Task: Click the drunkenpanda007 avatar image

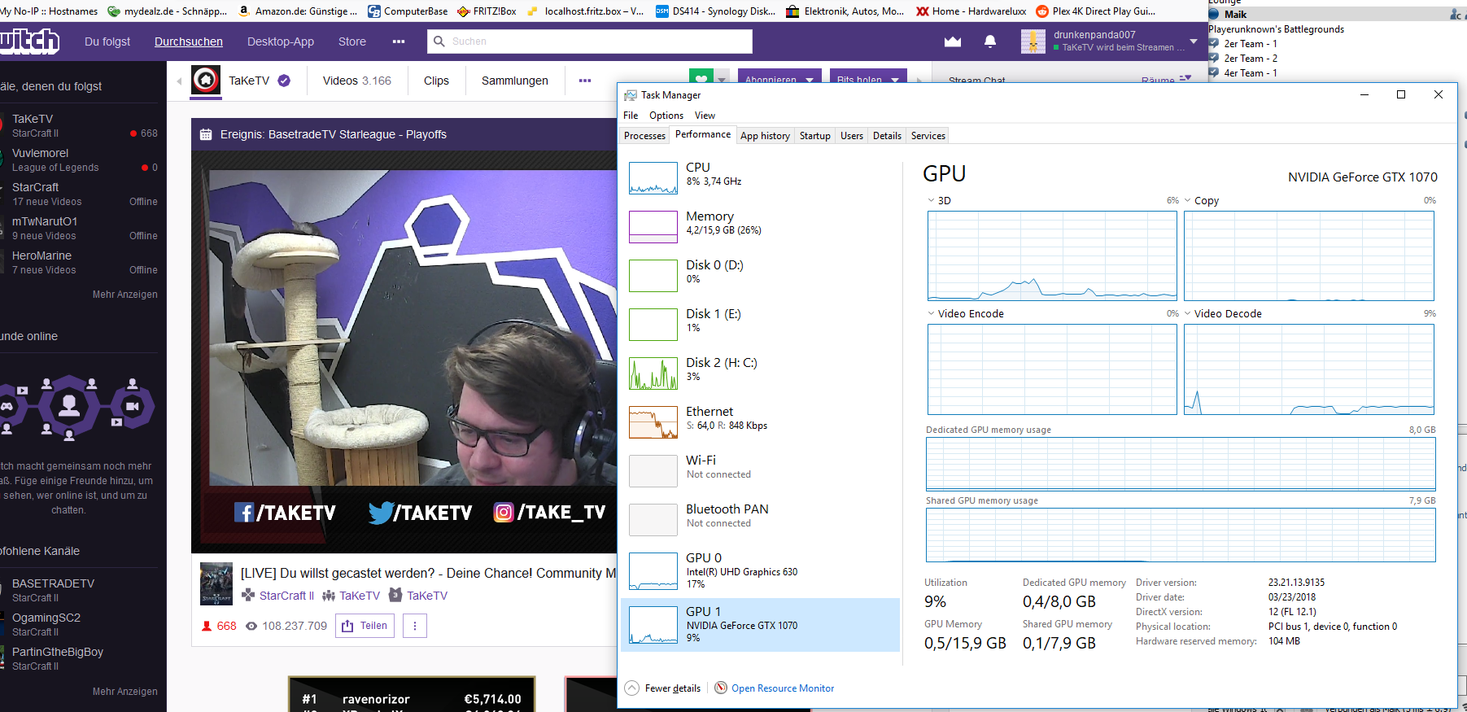Action: (1033, 41)
